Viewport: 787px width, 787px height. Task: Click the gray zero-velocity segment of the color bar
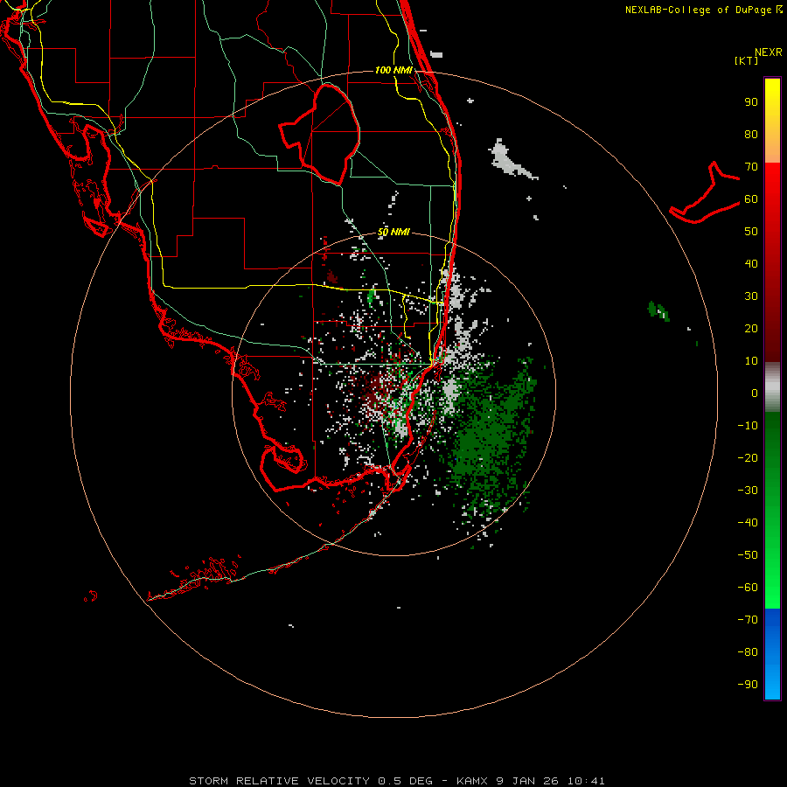point(772,387)
